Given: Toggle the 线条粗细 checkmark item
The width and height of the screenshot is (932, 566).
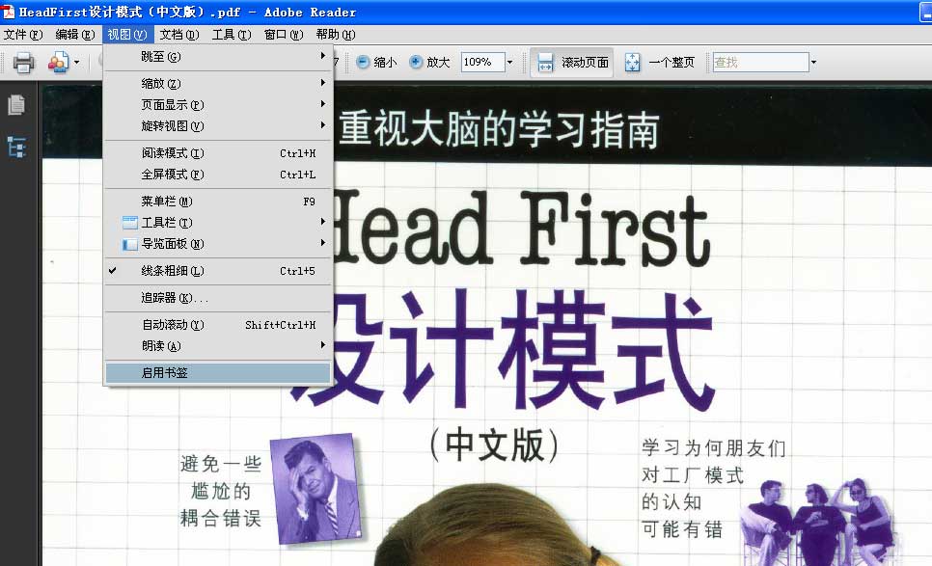Looking at the screenshot, I should pyautogui.click(x=217, y=271).
